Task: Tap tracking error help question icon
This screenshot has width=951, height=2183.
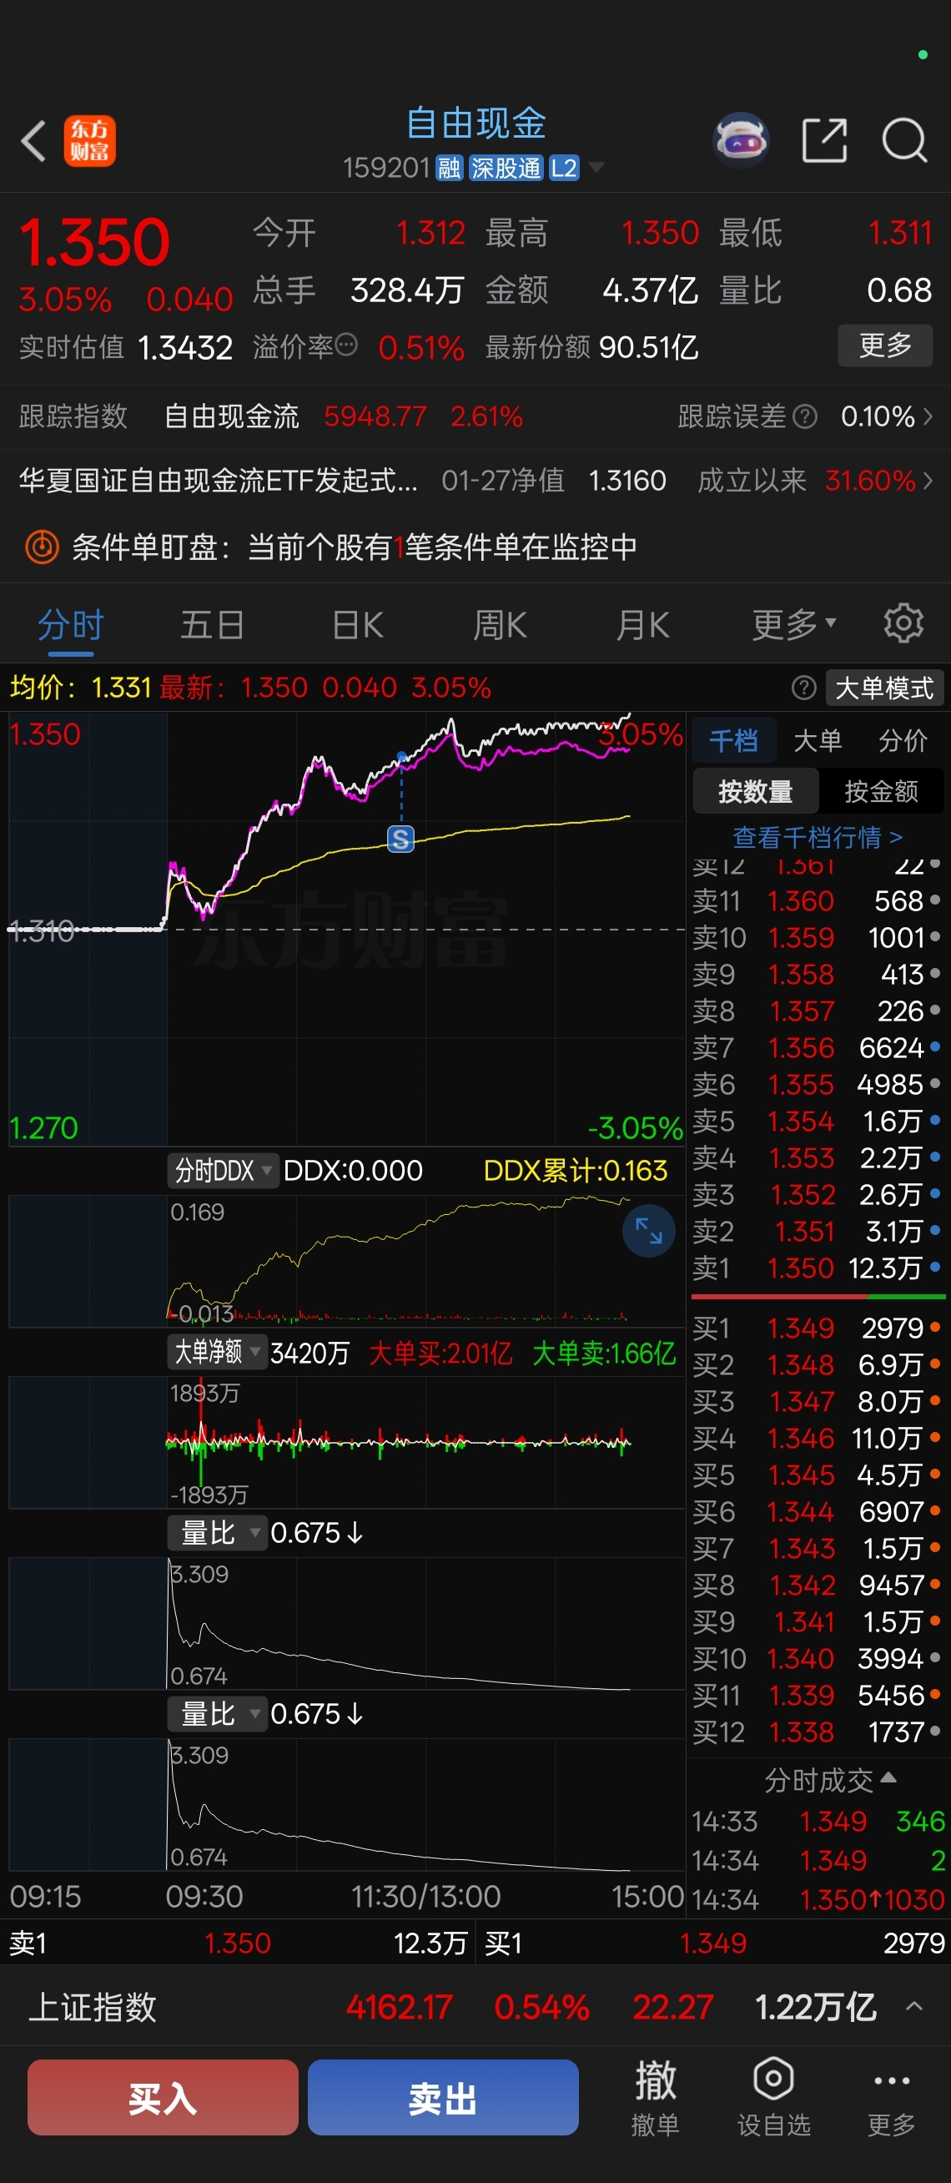Action: click(804, 416)
